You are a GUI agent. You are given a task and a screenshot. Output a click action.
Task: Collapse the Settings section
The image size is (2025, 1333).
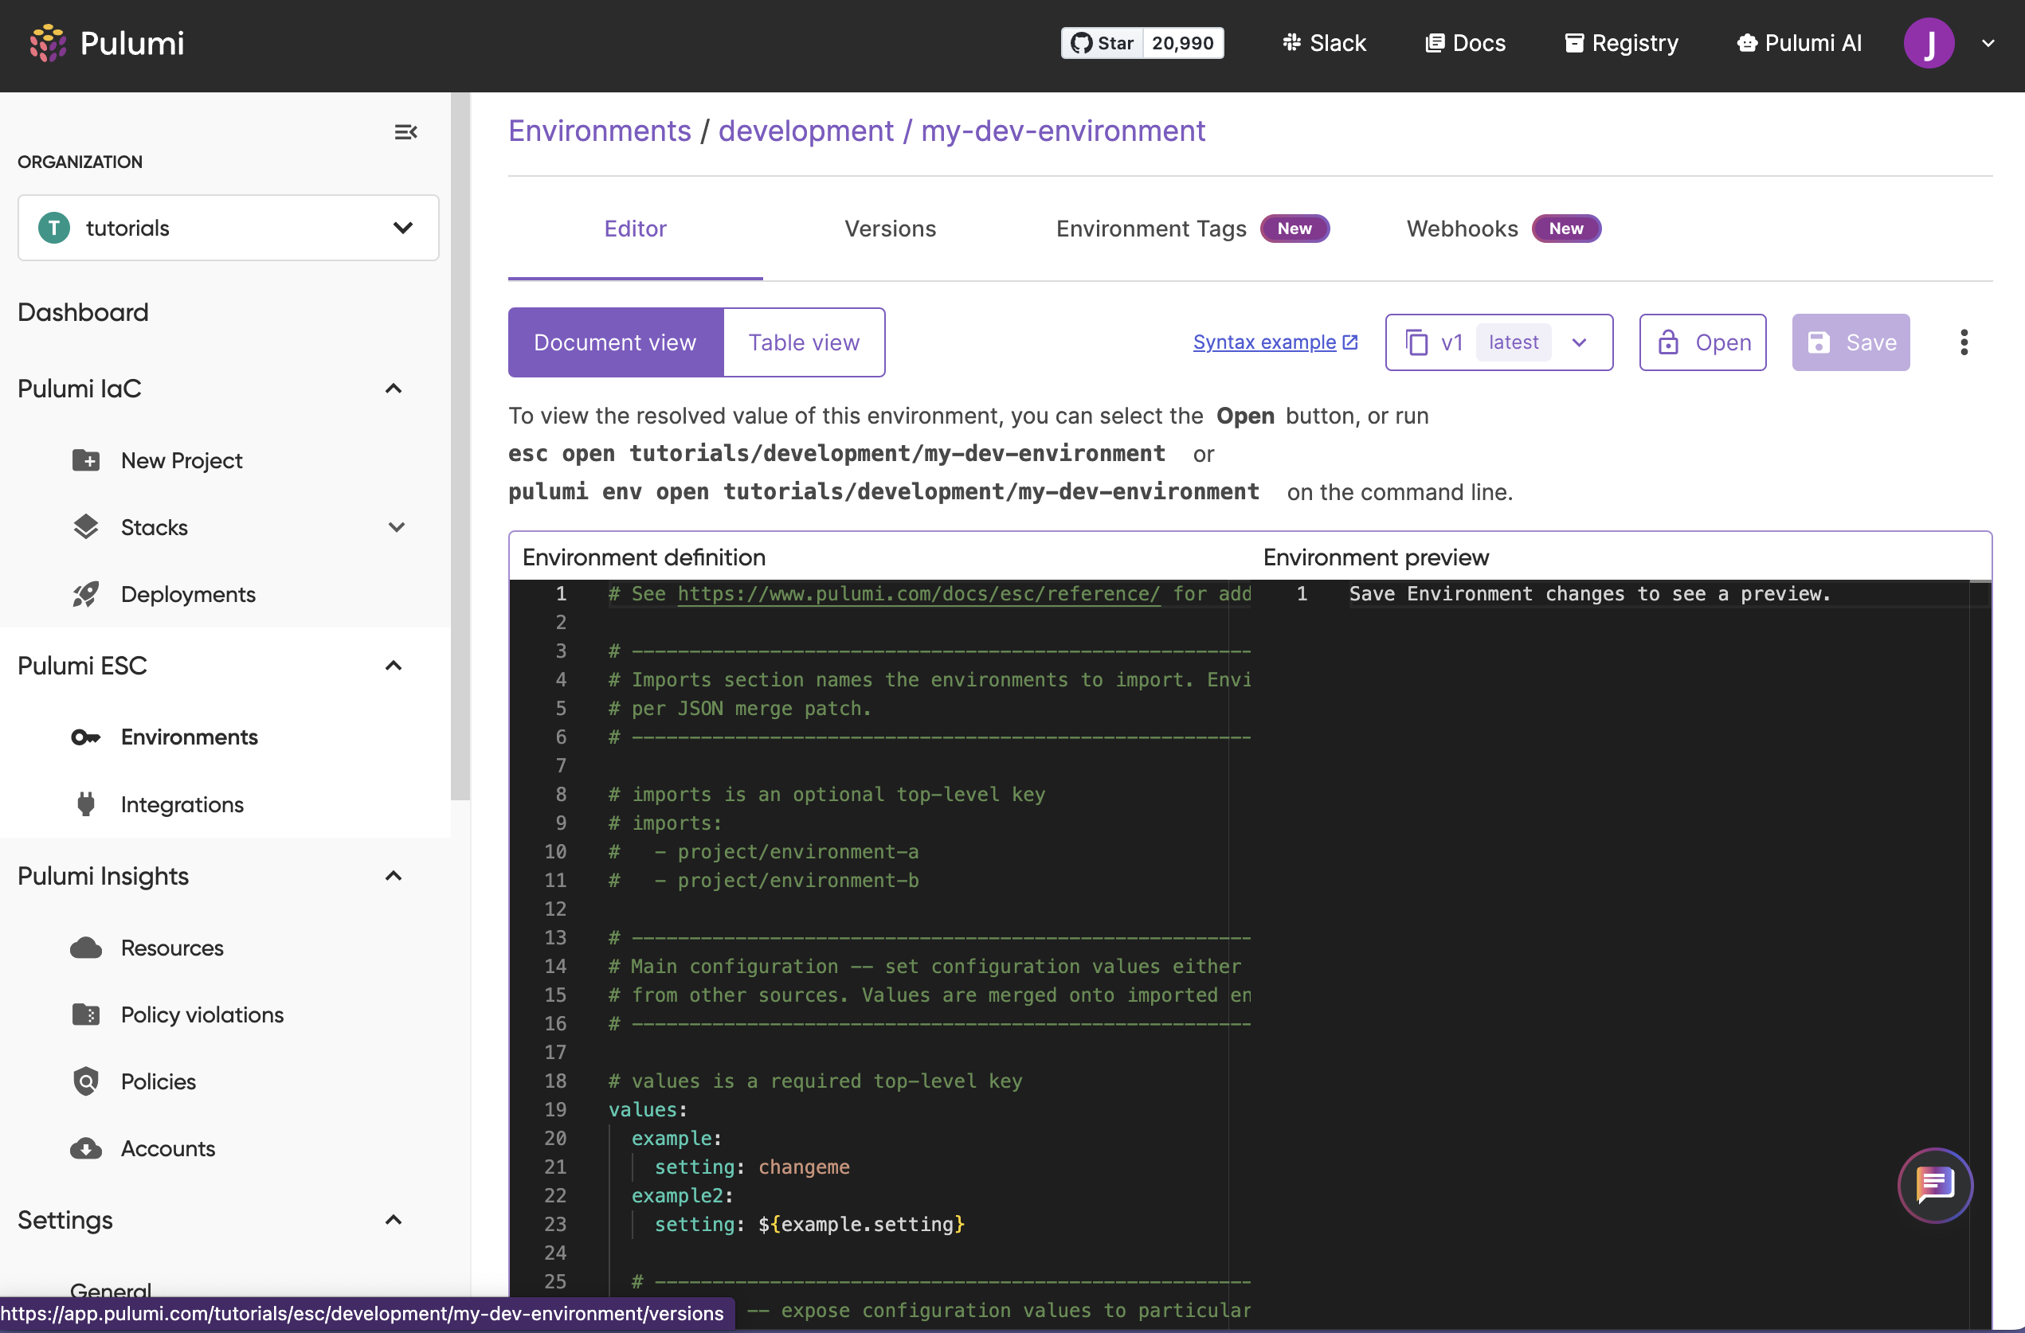coord(393,1220)
